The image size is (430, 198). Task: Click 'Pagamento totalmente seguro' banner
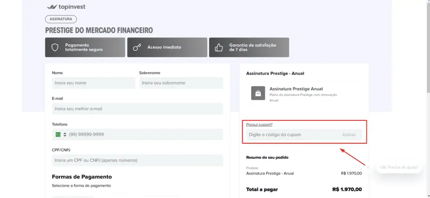pyautogui.click(x=85, y=47)
